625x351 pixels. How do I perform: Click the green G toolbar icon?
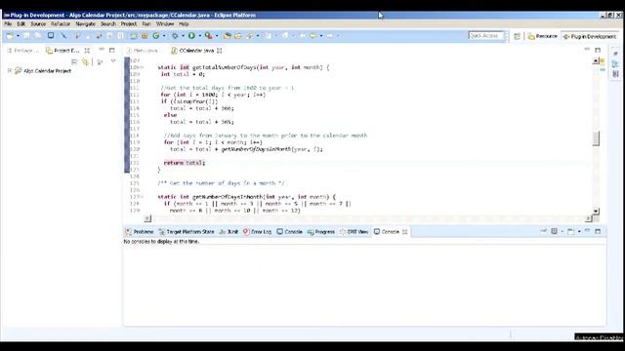point(156,36)
